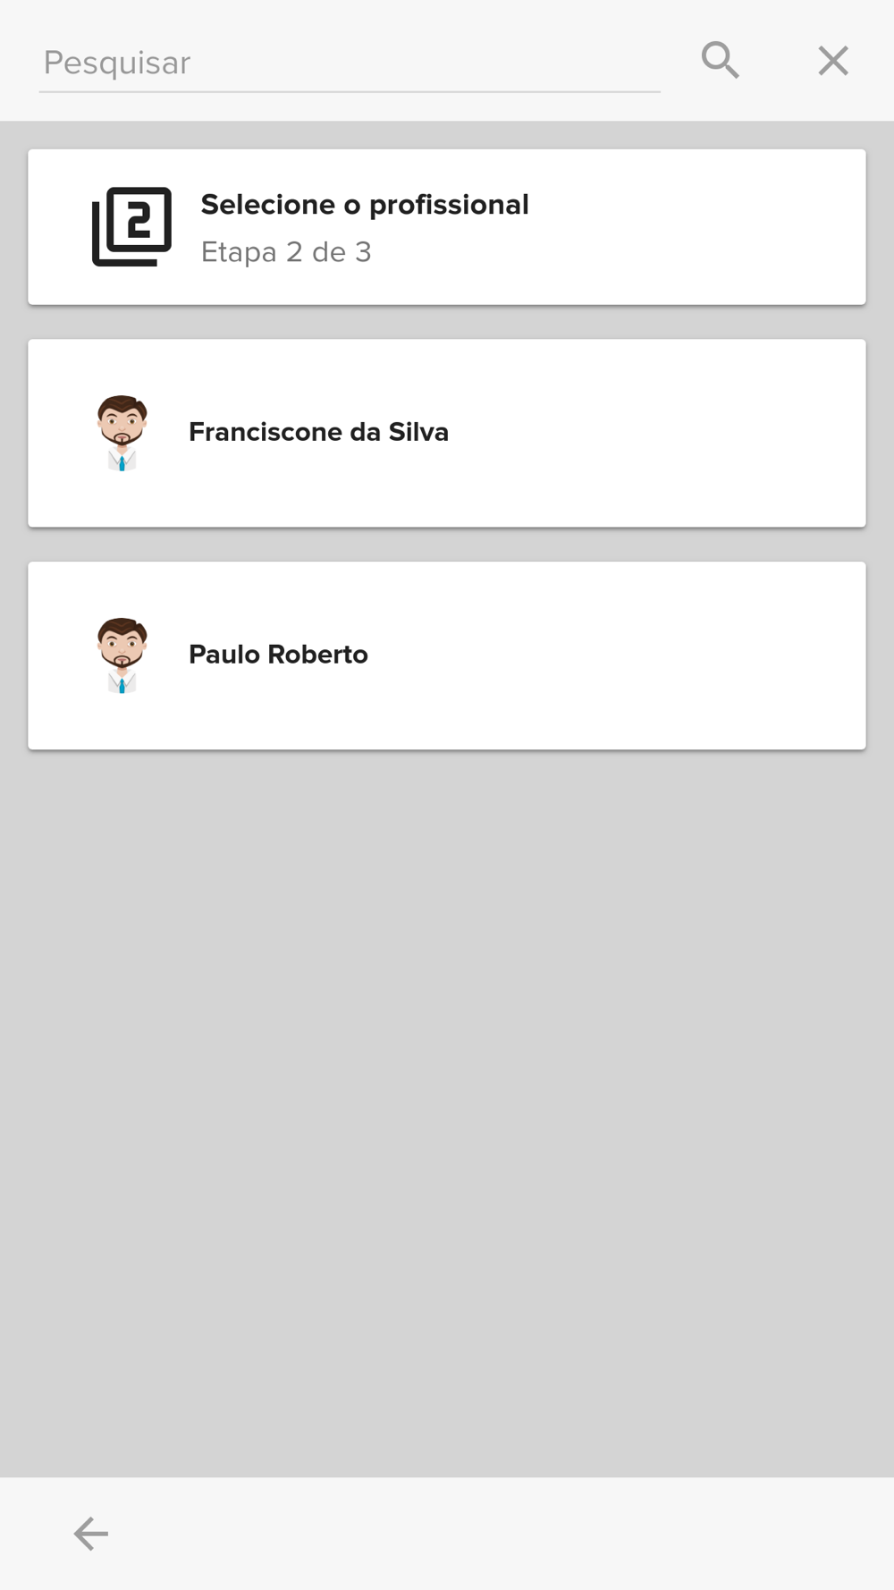This screenshot has height=1590, width=894.
Task: Focus the Pesquisar search field
Action: [350, 63]
